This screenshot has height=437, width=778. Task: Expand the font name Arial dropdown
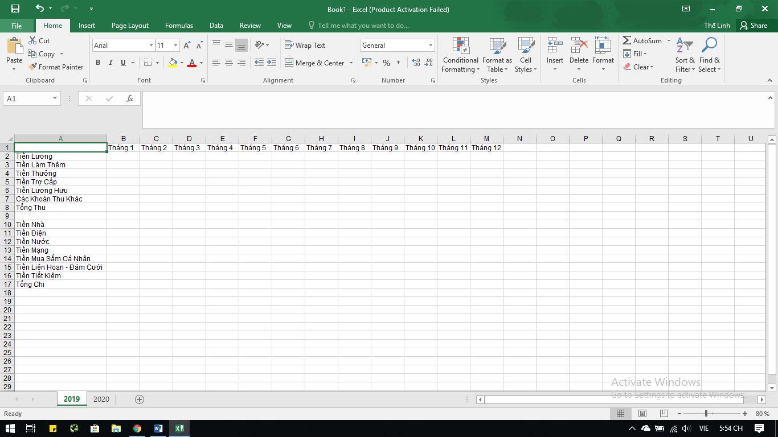coord(151,46)
